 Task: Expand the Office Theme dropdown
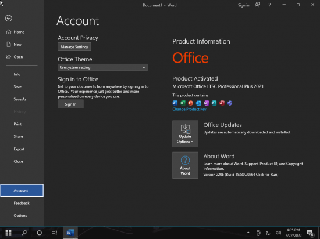click(102, 67)
